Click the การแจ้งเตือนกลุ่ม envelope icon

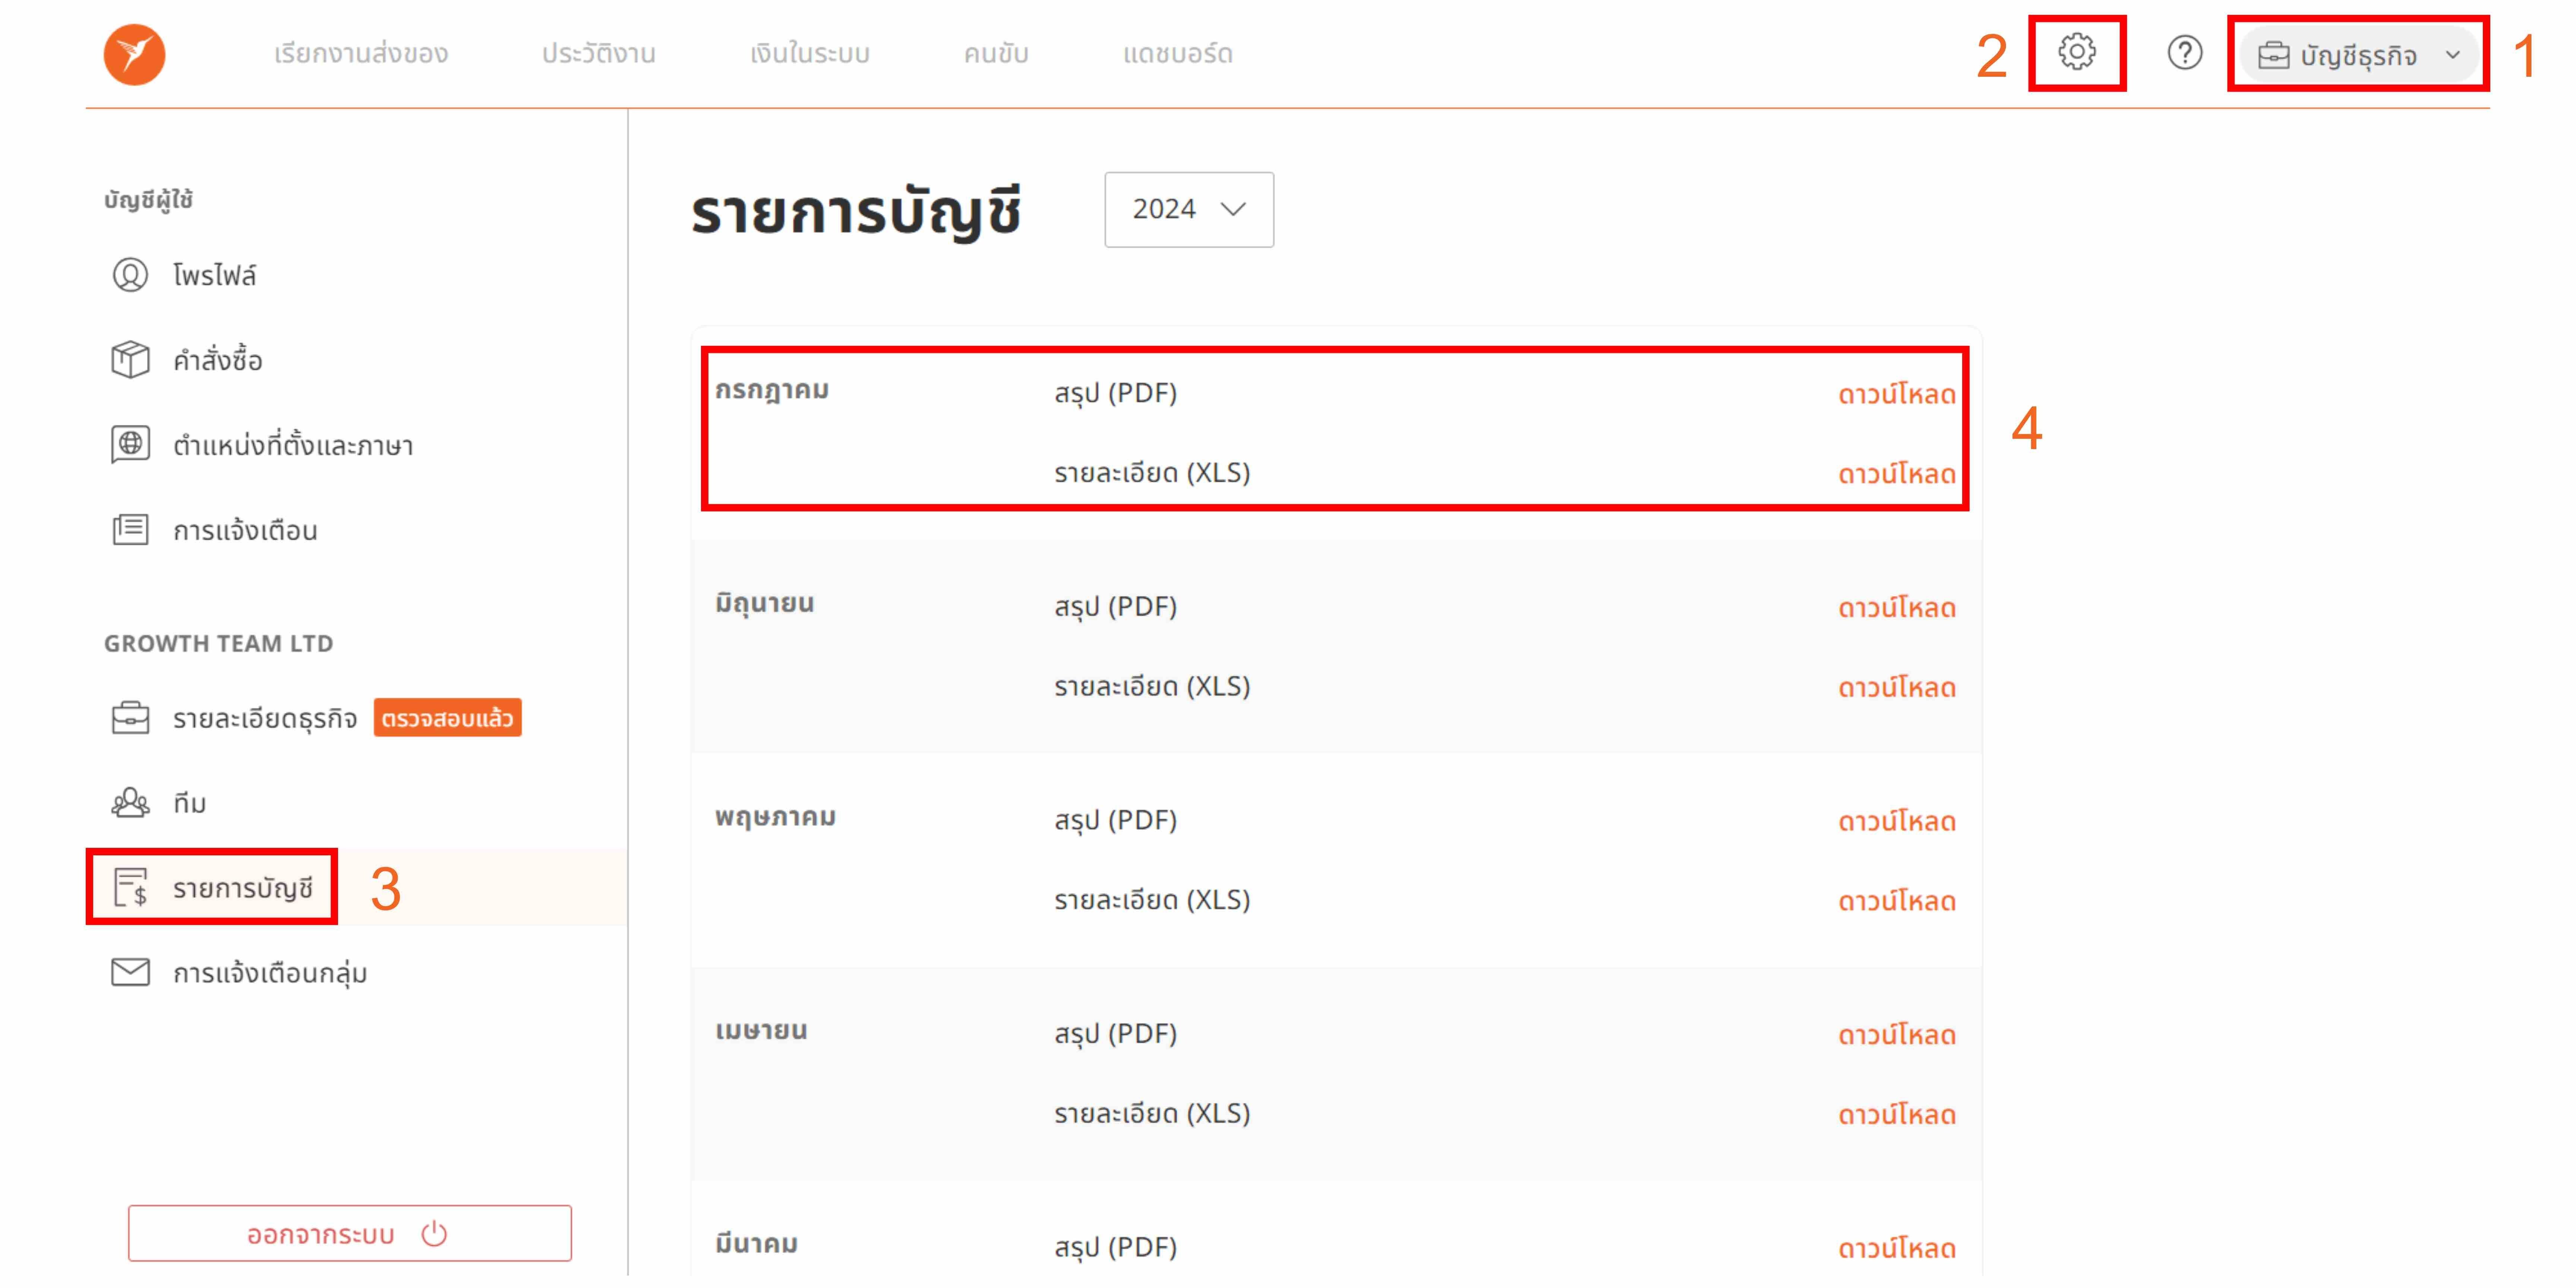[130, 972]
